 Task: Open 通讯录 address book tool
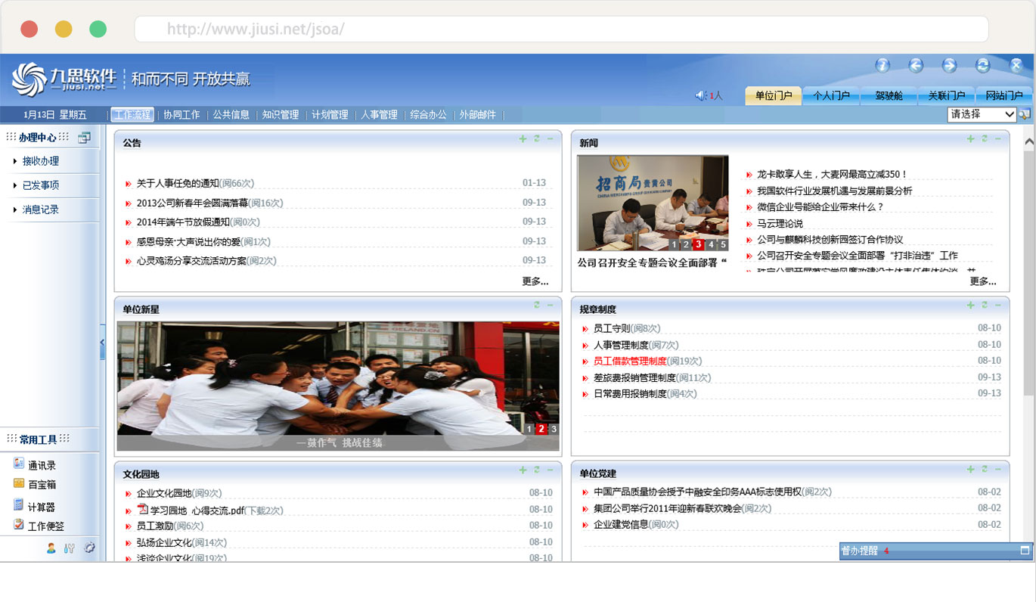tap(42, 466)
